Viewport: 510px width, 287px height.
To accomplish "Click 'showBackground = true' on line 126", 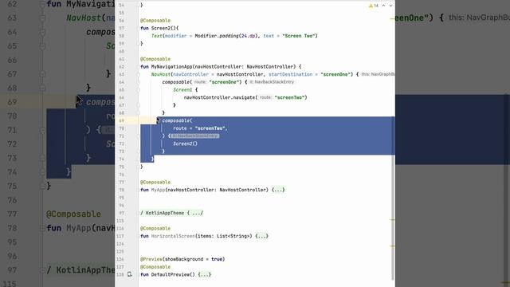I will [194, 259].
